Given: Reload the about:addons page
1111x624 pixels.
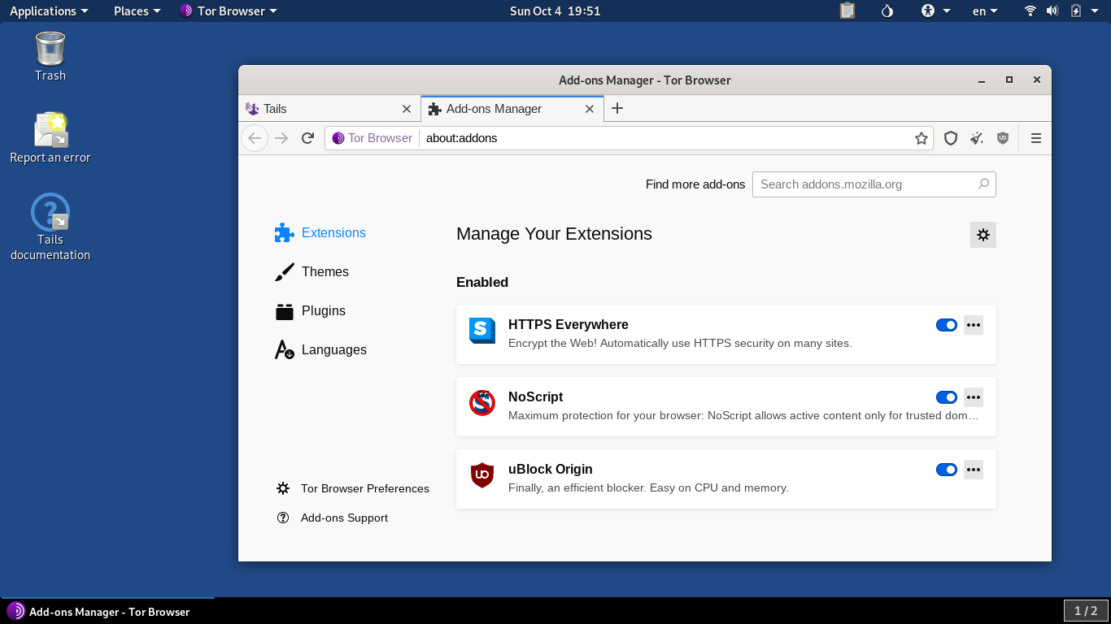Looking at the screenshot, I should 307,138.
